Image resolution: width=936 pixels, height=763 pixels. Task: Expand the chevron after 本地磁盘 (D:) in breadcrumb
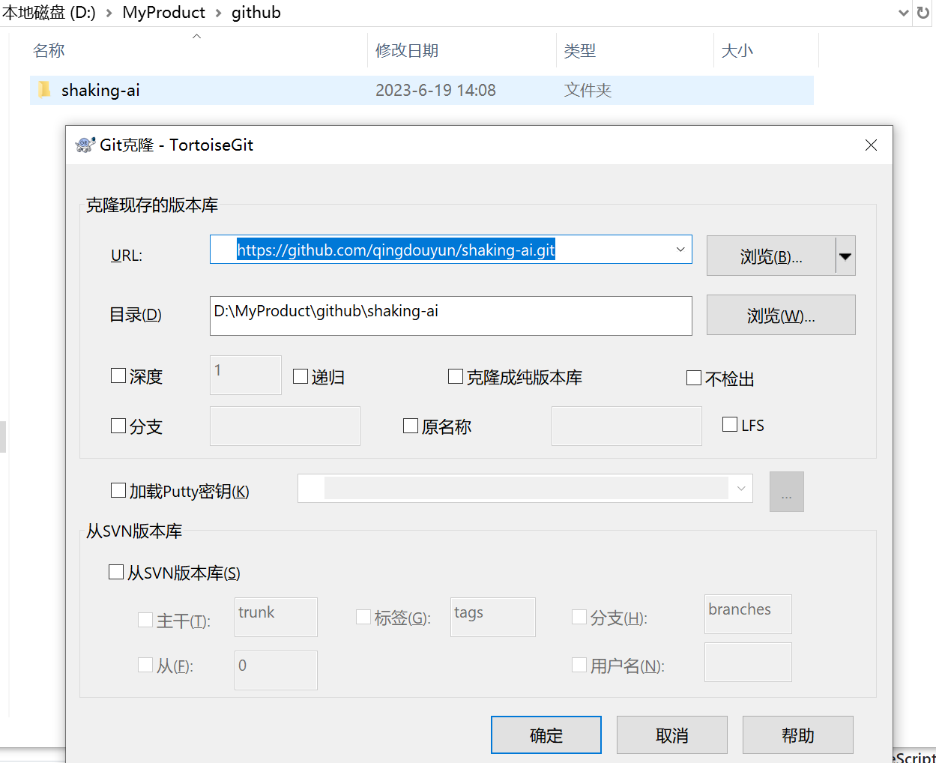pos(109,13)
